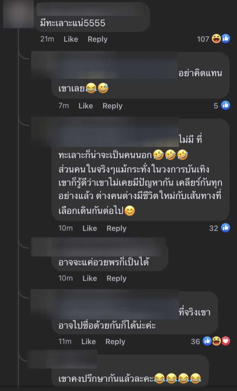Like the 21m top comment
Viewport: 237px width, 391px height.
(71, 39)
